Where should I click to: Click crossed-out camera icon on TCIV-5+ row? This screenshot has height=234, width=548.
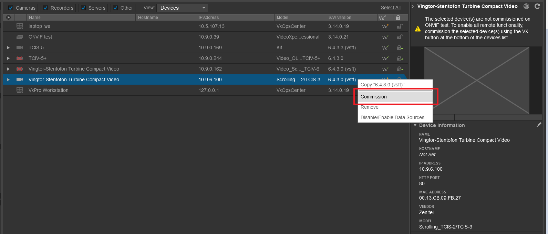20,58
